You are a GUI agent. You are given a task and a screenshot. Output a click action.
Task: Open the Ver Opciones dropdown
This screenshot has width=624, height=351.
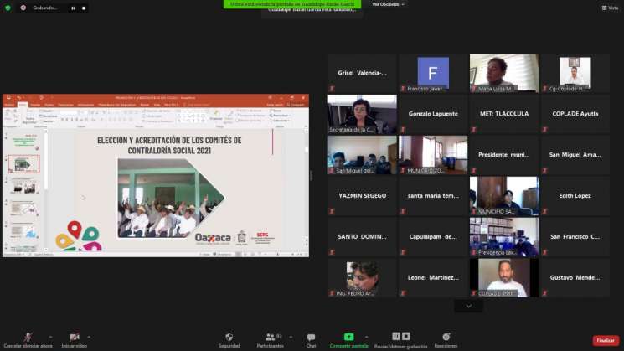[x=388, y=4]
